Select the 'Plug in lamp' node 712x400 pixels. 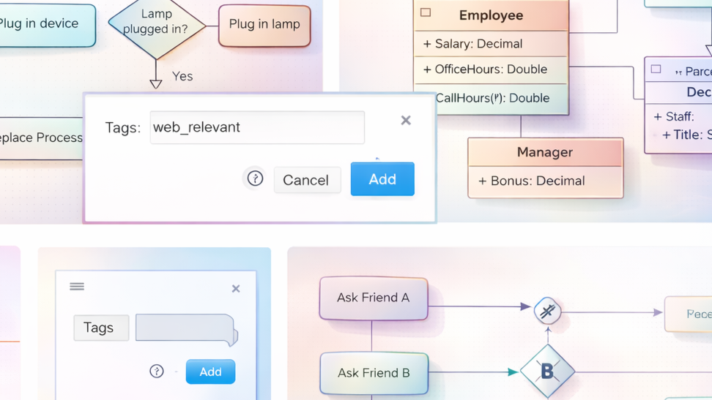[x=264, y=24]
